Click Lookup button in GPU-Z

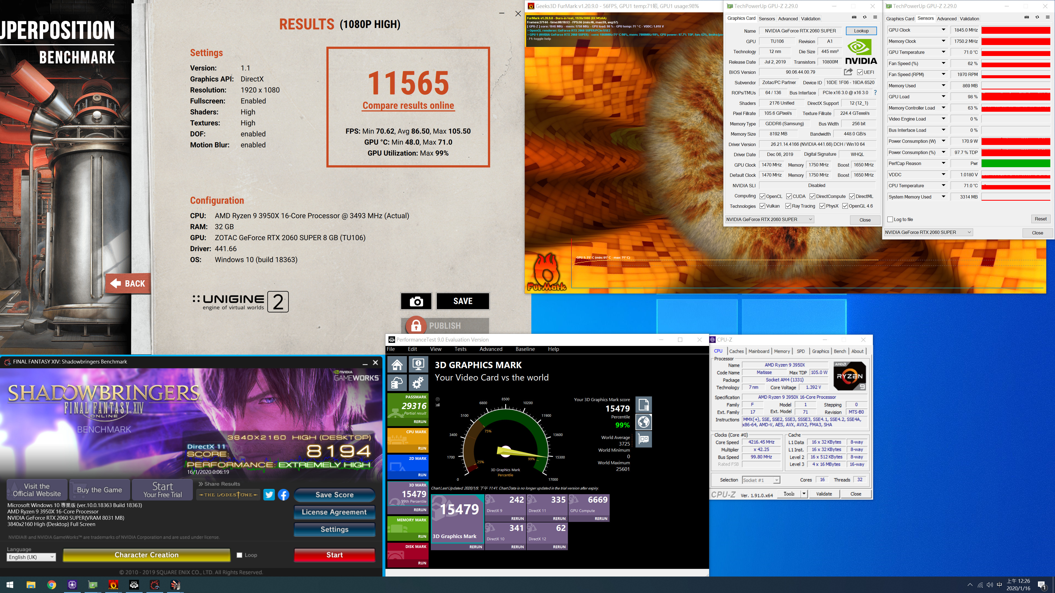pos(861,31)
